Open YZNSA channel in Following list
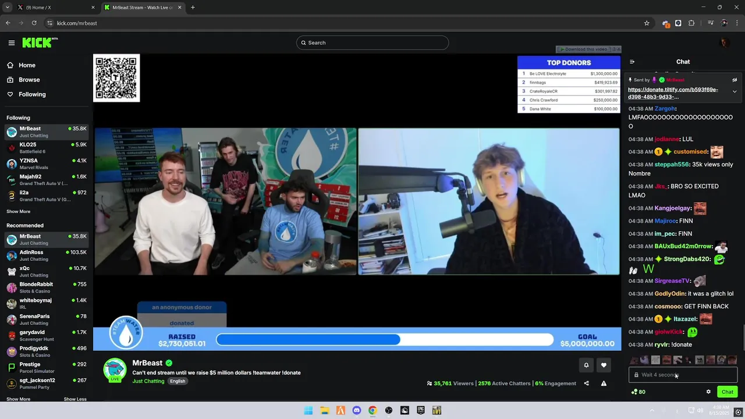Viewport: 745px width, 419px height. (x=47, y=164)
